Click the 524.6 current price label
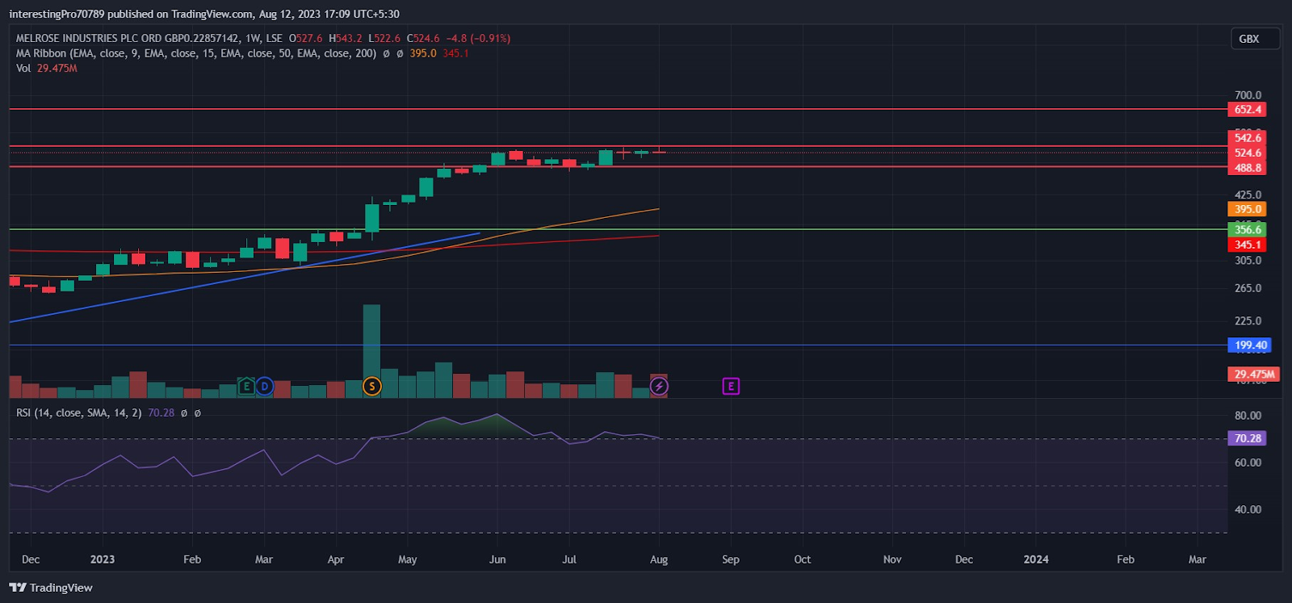 point(1248,153)
